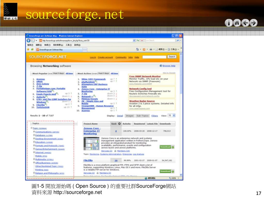
Task: Open the Printing (928) topic link
Action: (x=42, y=170)
